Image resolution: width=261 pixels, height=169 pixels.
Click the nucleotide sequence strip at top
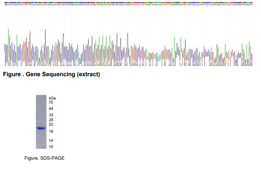point(129,4)
